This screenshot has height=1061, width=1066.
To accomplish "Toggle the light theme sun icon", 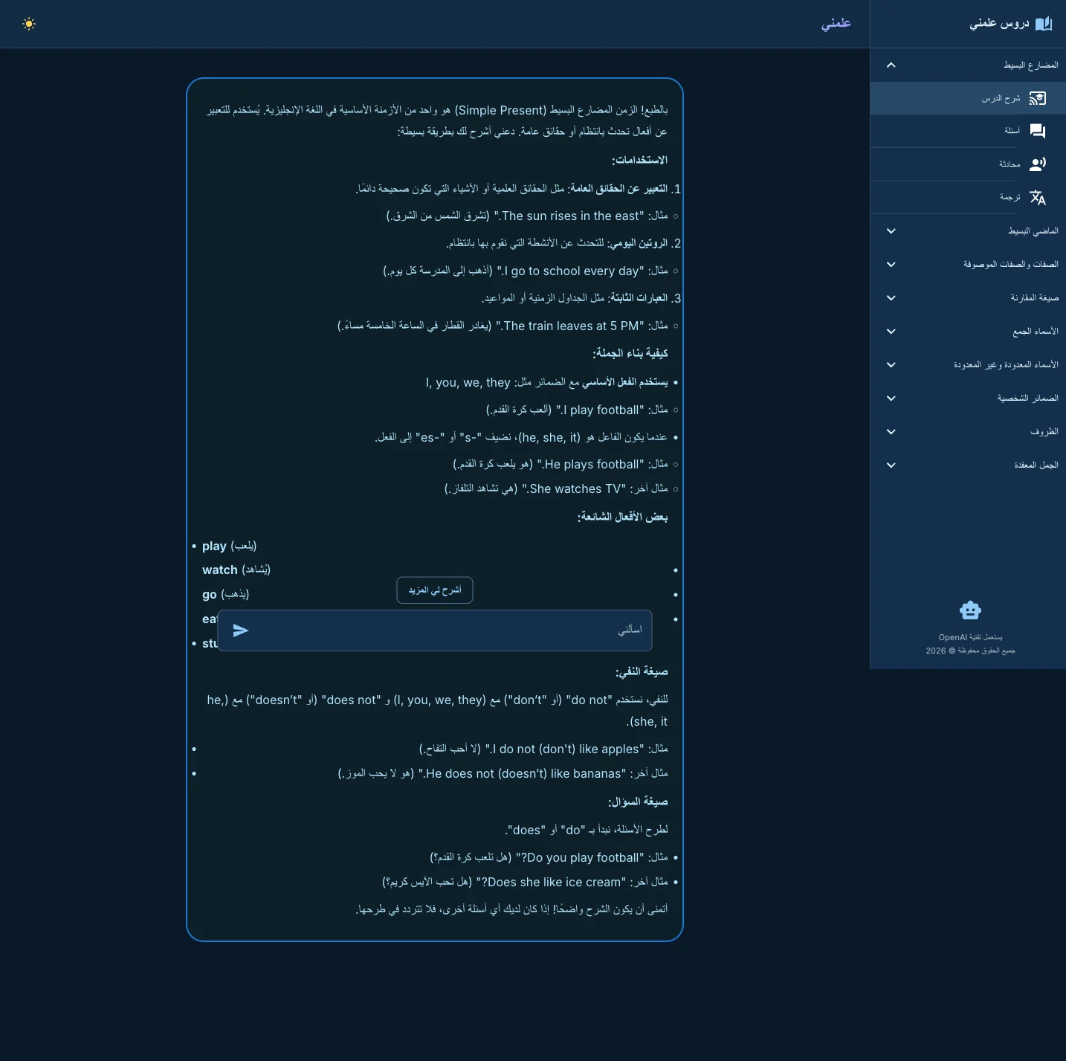I will (29, 24).
